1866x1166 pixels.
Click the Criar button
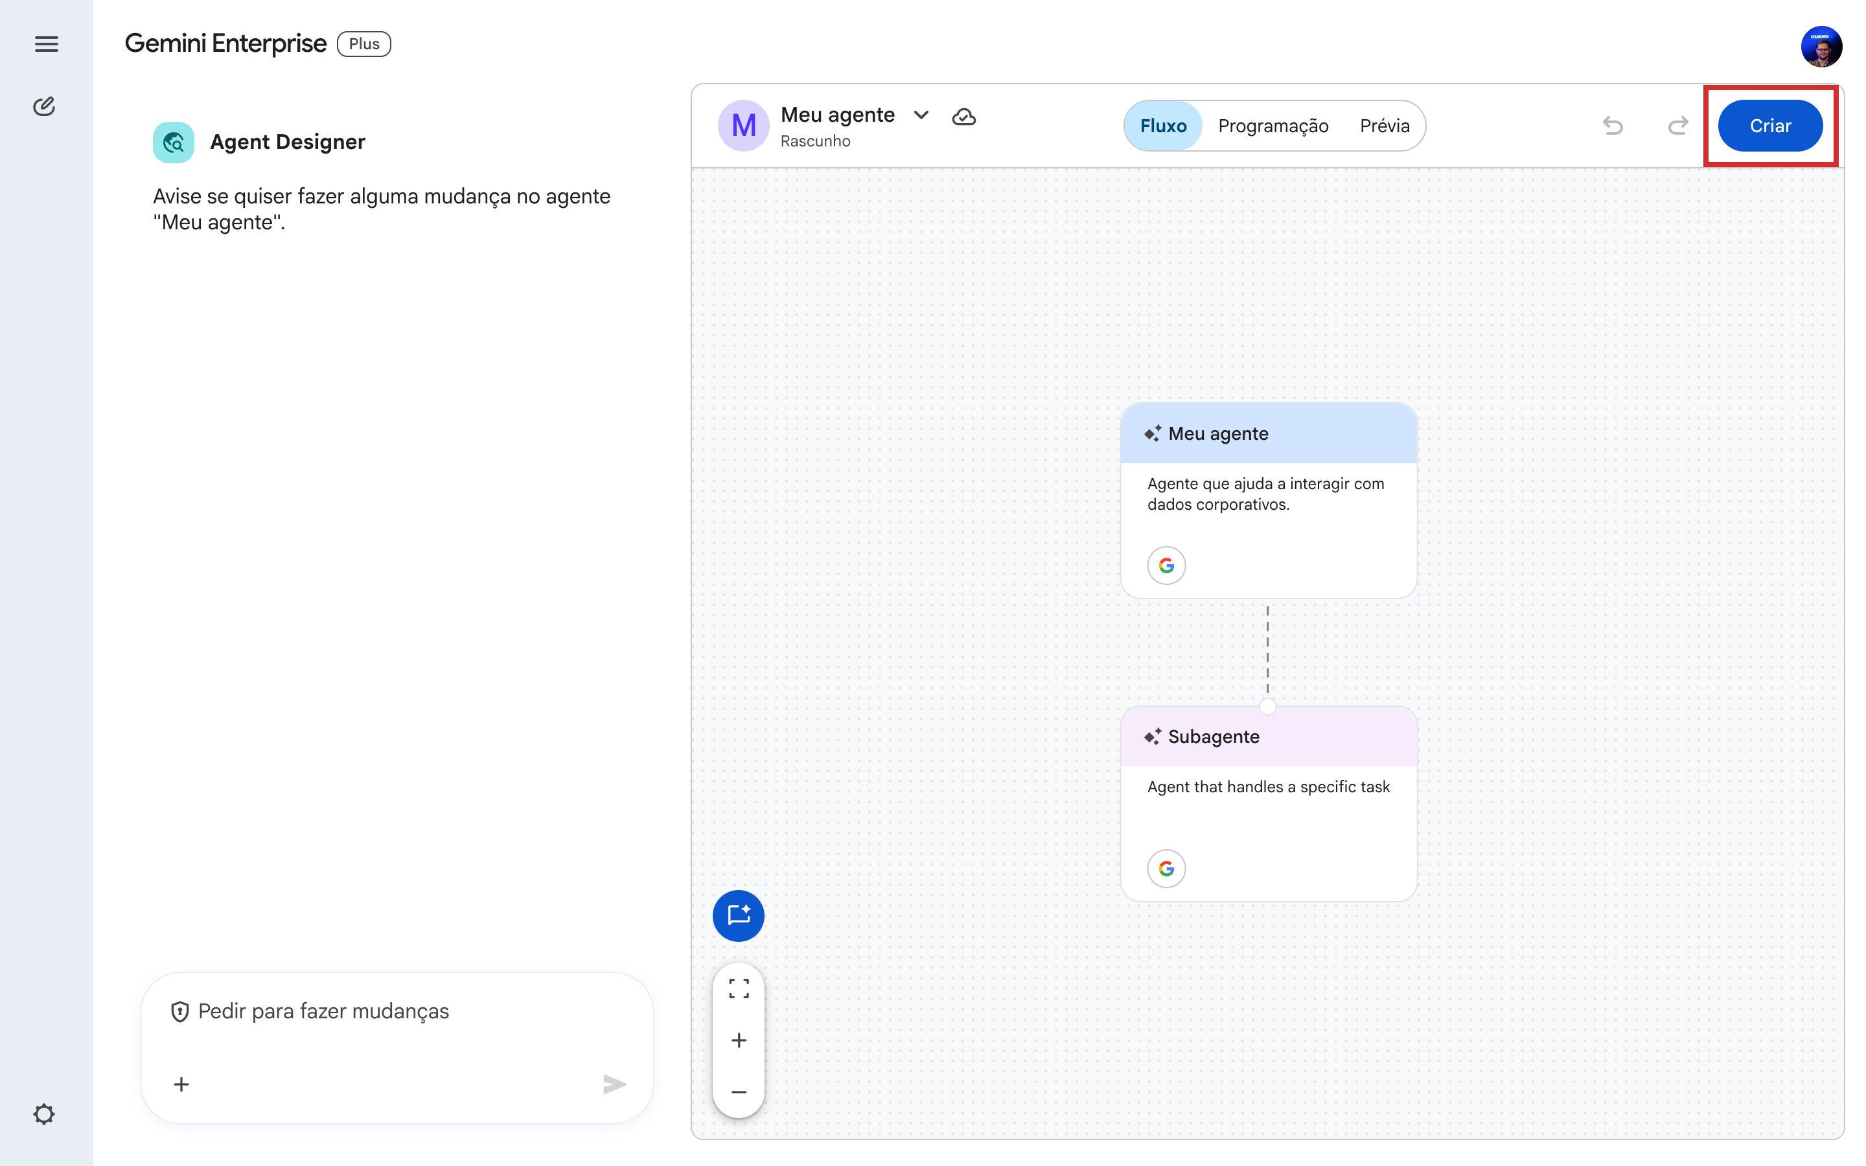[1770, 126]
